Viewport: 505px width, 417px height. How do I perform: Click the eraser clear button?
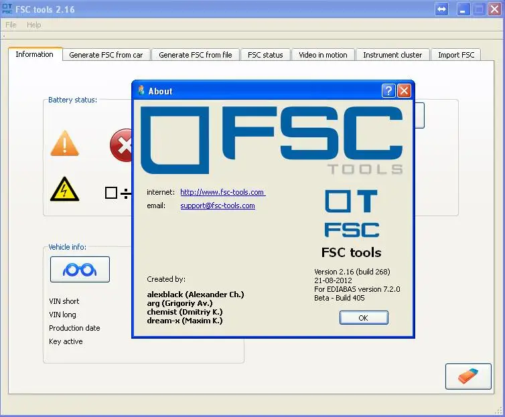coord(468,376)
